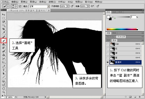Viewport: 145px width, 99px height.
Task: Select the Eraser tool
Action: [4, 51]
